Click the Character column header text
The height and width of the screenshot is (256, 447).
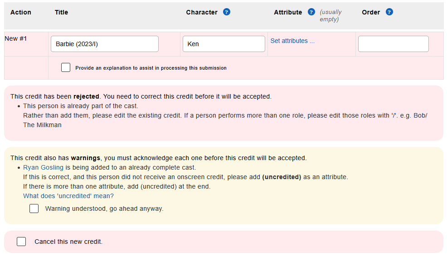[202, 12]
